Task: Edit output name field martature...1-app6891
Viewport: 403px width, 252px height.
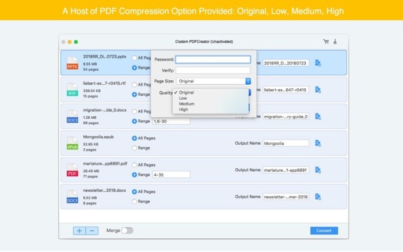Action: (x=286, y=170)
